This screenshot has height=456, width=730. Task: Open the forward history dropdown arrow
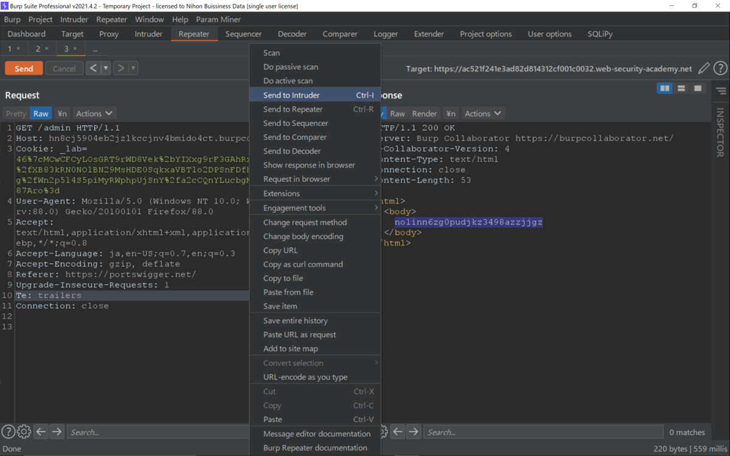pyautogui.click(x=133, y=68)
